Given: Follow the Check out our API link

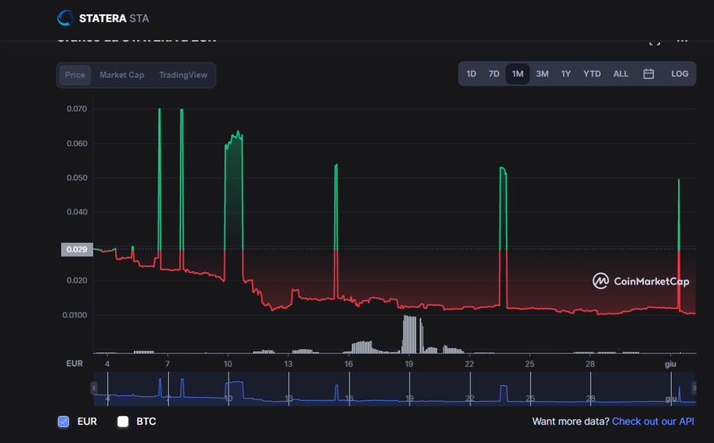Looking at the screenshot, I should tap(653, 422).
